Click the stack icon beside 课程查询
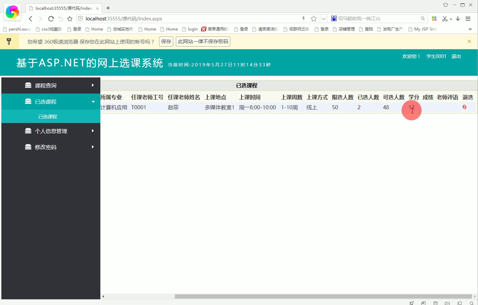Viewport: 478px width, 305px height. (28, 85)
